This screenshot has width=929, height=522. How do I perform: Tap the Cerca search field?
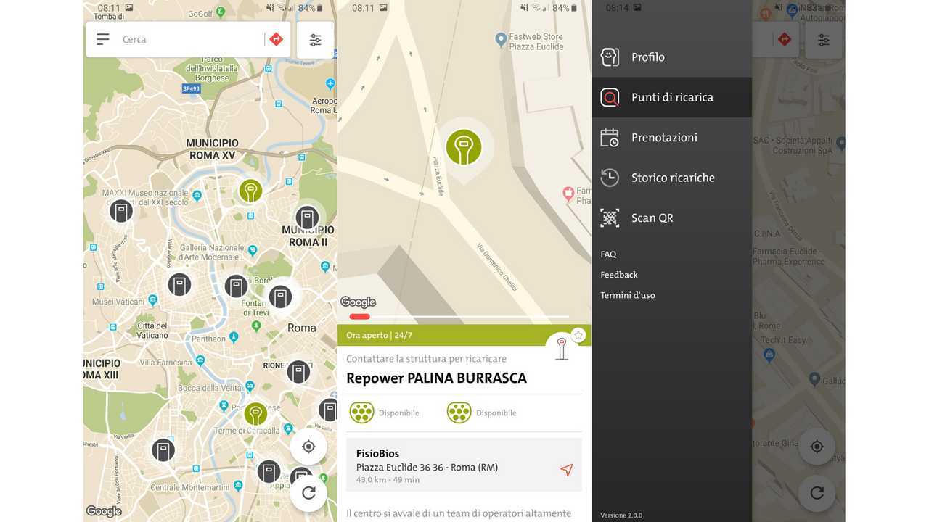click(x=189, y=39)
